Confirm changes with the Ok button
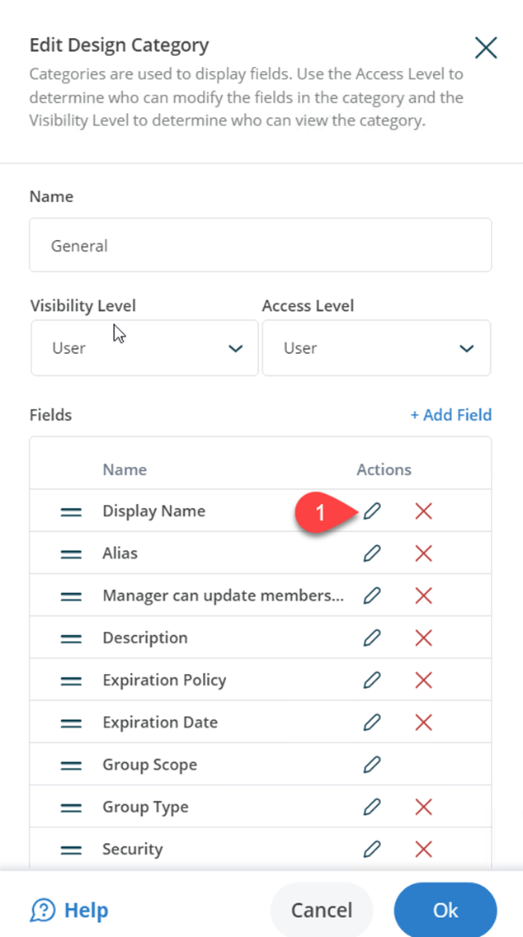Screen dimensions: 523x937 (445, 910)
